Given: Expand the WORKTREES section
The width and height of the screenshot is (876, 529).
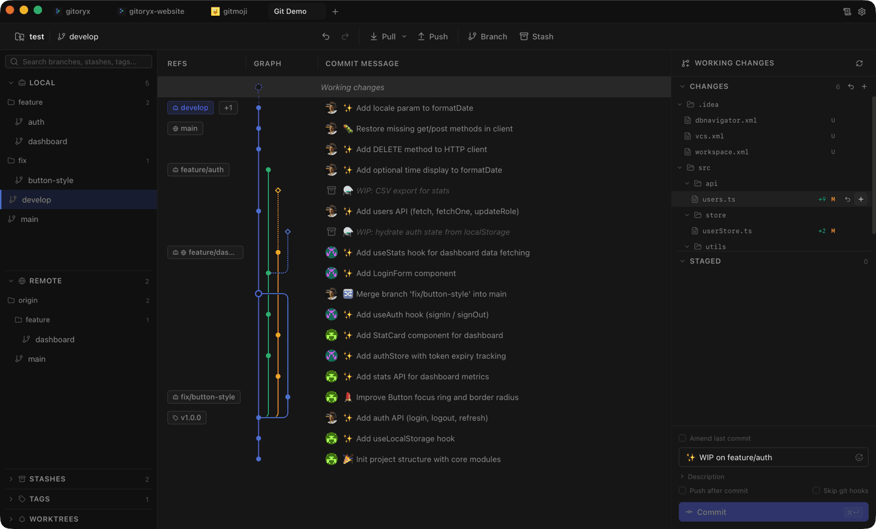Looking at the screenshot, I should click(x=11, y=519).
